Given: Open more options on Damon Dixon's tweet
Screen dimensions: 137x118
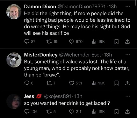Looking at the screenshot, I should pos(128,7).
